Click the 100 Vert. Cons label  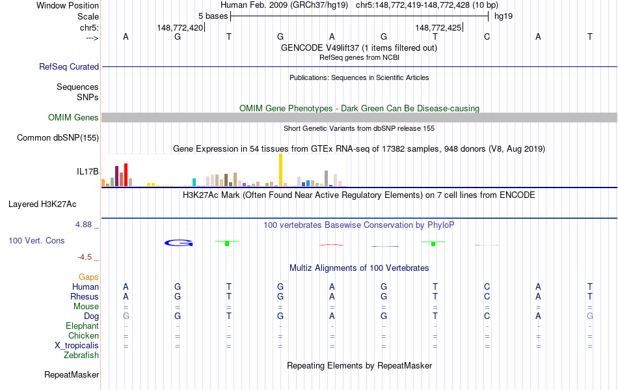pyautogui.click(x=36, y=240)
